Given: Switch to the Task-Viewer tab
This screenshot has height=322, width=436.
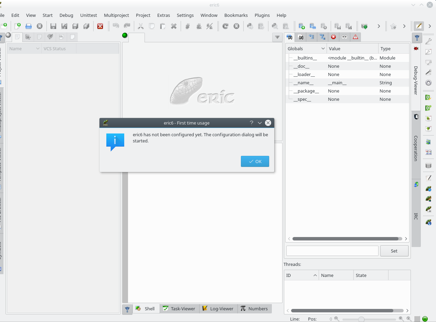Looking at the screenshot, I should tap(179, 309).
